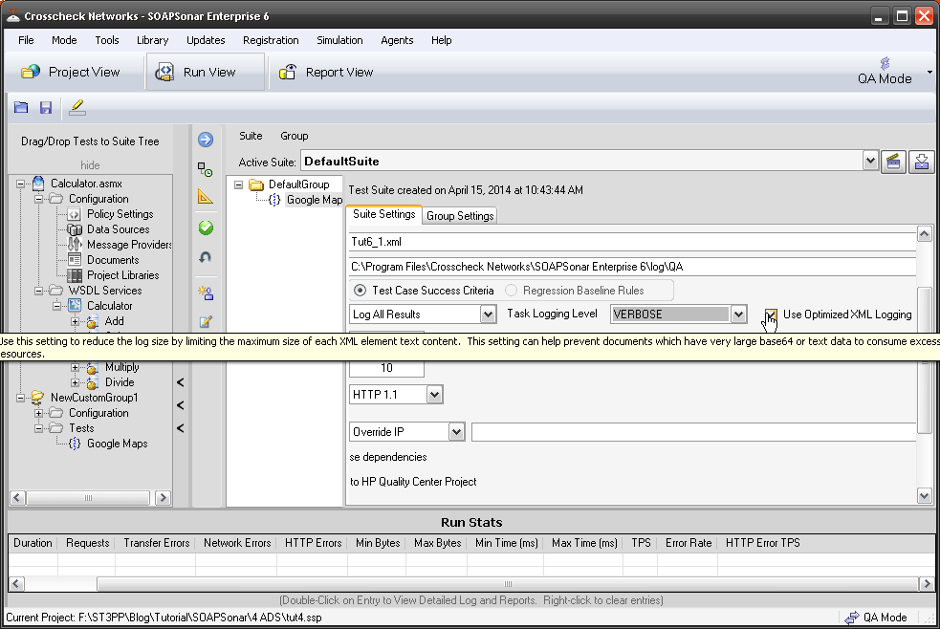940x629 pixels.
Task: Open the Tools menu
Action: [x=107, y=40]
